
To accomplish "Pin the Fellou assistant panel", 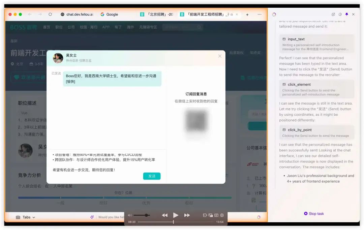I will 346,14.
